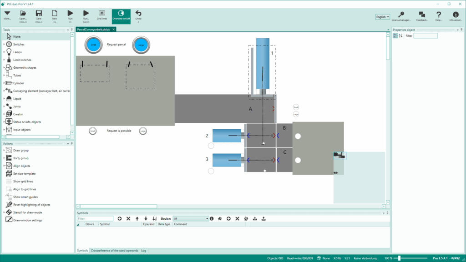Viewport: 466px width, 262px height.
Task: Click the blue Small request button
Action: [93, 45]
